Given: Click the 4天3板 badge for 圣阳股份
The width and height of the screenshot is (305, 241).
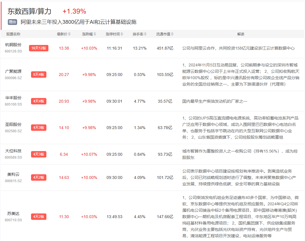Looking at the screenshot, I should [39, 128].
